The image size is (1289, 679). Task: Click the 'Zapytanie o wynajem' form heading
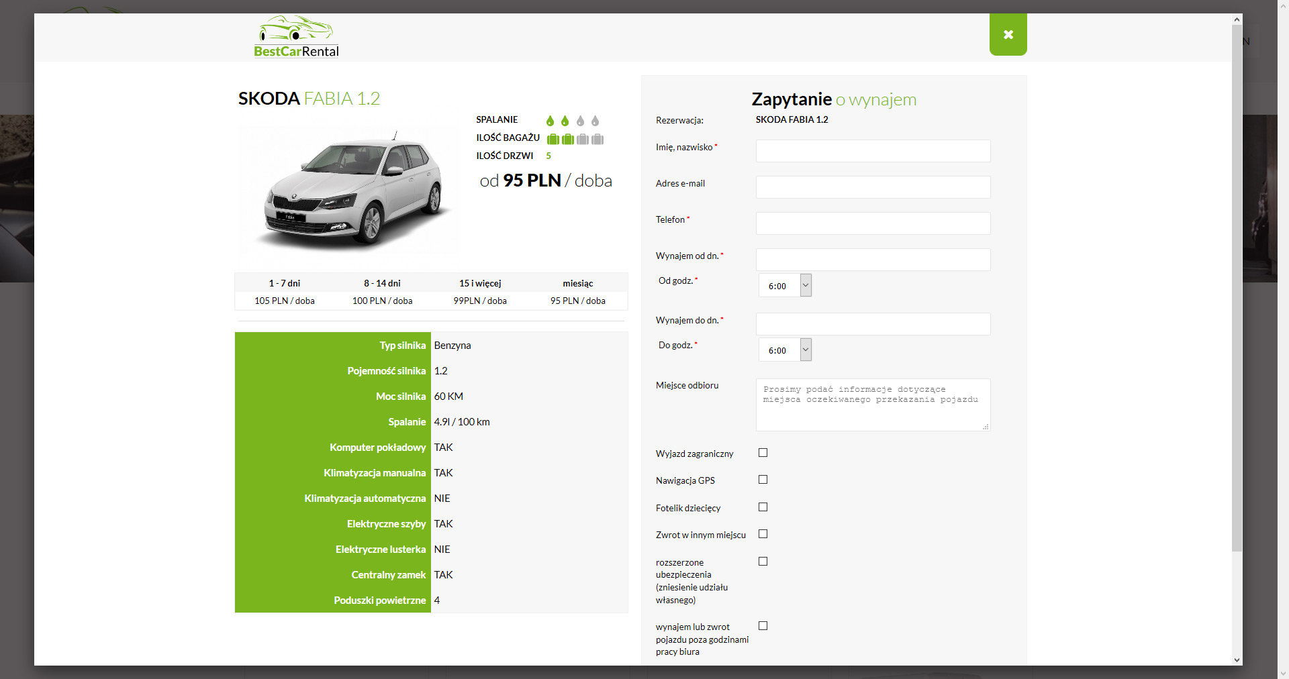pos(834,99)
